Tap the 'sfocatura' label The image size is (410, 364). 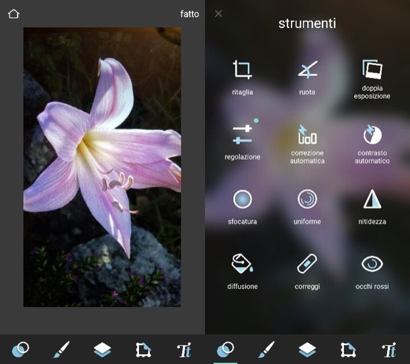(243, 222)
